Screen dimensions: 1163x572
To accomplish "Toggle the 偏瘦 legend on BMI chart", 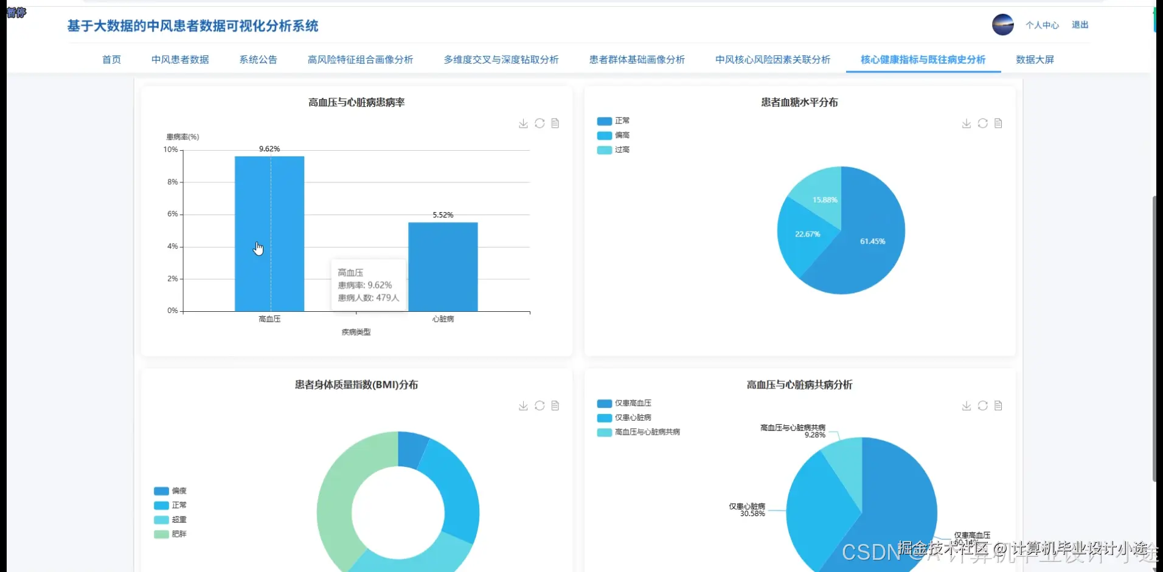I will click(171, 491).
